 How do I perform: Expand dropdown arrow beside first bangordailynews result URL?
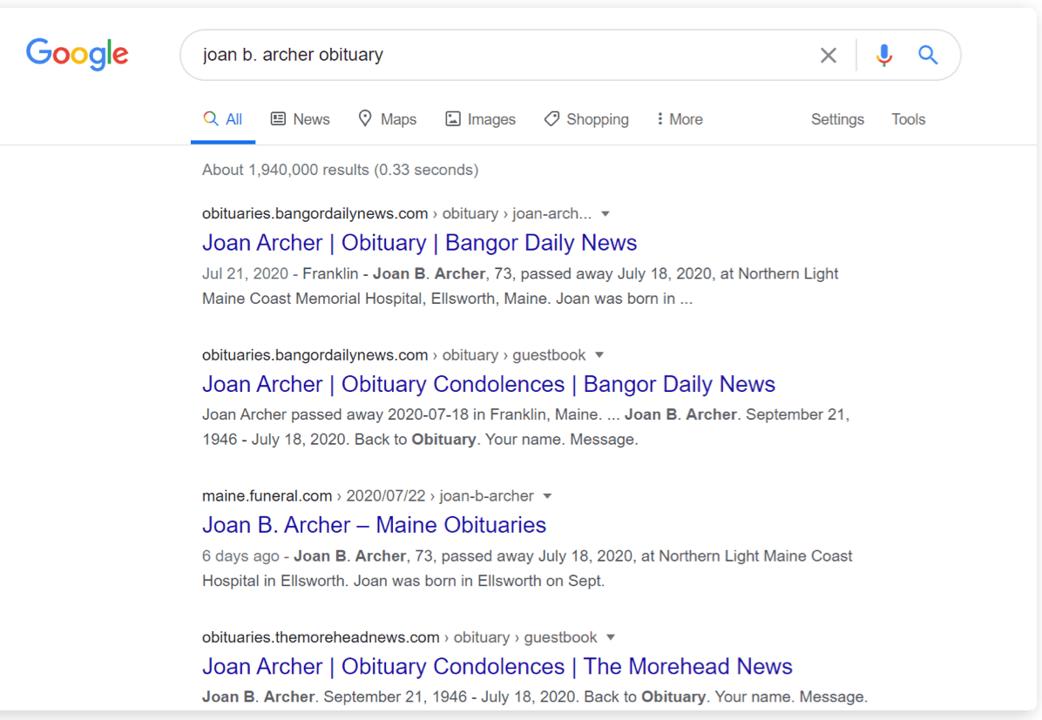coord(606,214)
